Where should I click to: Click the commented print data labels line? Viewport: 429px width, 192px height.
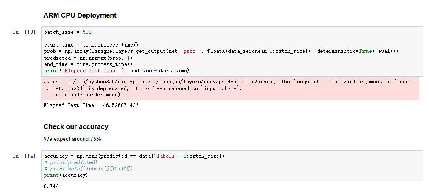point(89,169)
